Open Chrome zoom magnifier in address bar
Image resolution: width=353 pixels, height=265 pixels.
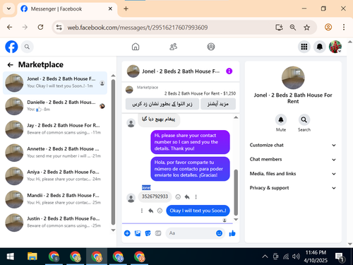293,28
